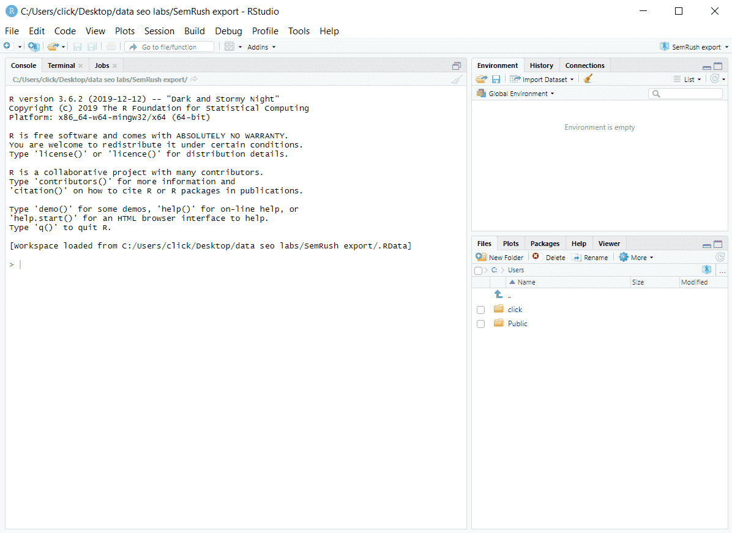Open the Addins dropdown
The height and width of the screenshot is (533, 732).
[x=261, y=47]
